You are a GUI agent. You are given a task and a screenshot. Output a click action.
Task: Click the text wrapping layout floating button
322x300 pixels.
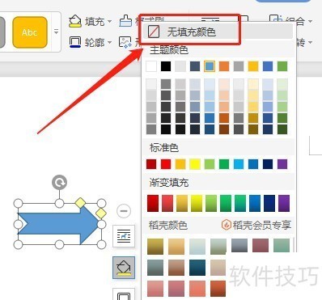124,236
